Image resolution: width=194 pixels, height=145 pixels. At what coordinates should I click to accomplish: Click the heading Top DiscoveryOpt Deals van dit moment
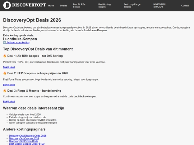tap(38, 49)
